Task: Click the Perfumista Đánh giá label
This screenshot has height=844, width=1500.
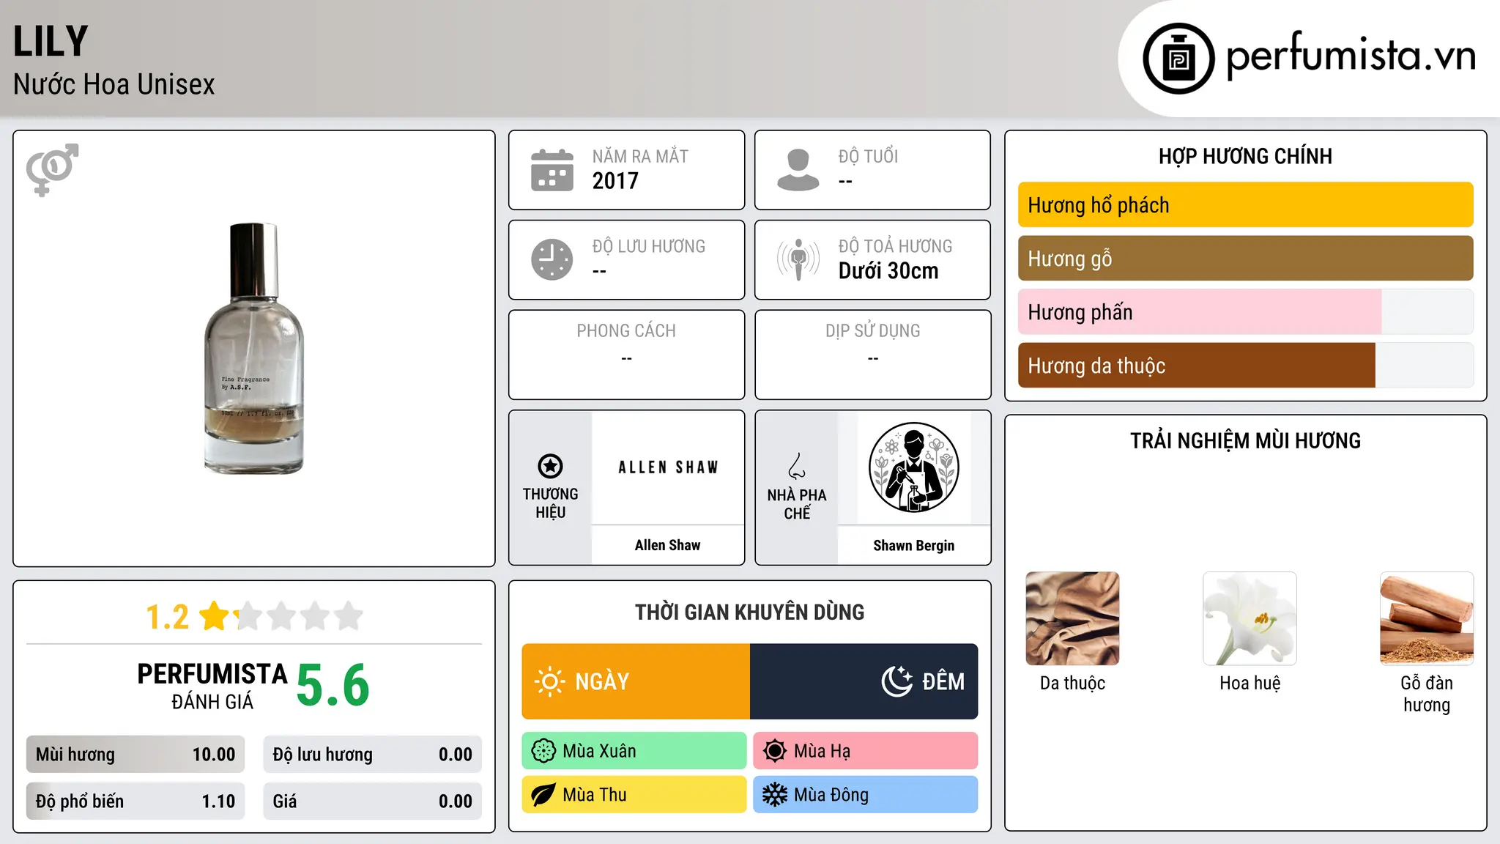Action: pyautogui.click(x=212, y=686)
